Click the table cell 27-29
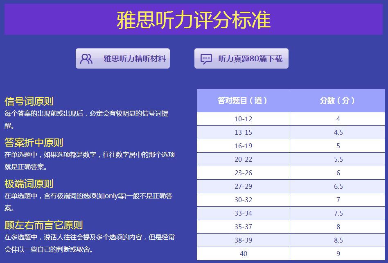This screenshot has height=263, width=388. coord(243,186)
